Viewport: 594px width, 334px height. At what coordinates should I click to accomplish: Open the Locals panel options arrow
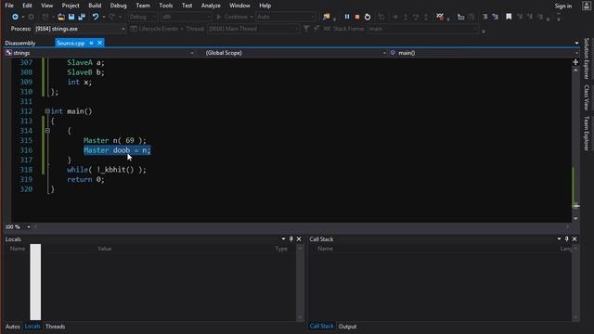click(x=283, y=239)
